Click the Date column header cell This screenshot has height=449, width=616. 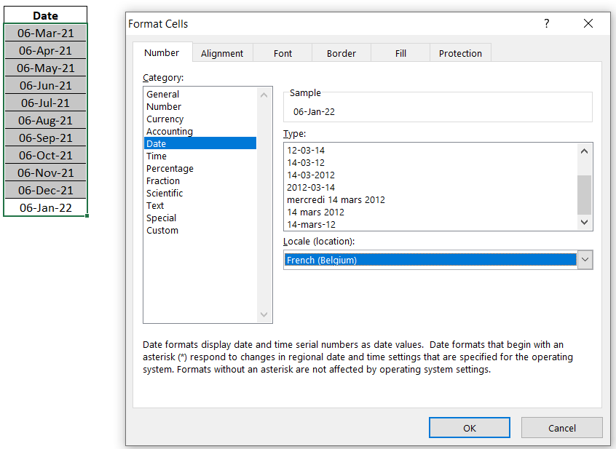(45, 15)
